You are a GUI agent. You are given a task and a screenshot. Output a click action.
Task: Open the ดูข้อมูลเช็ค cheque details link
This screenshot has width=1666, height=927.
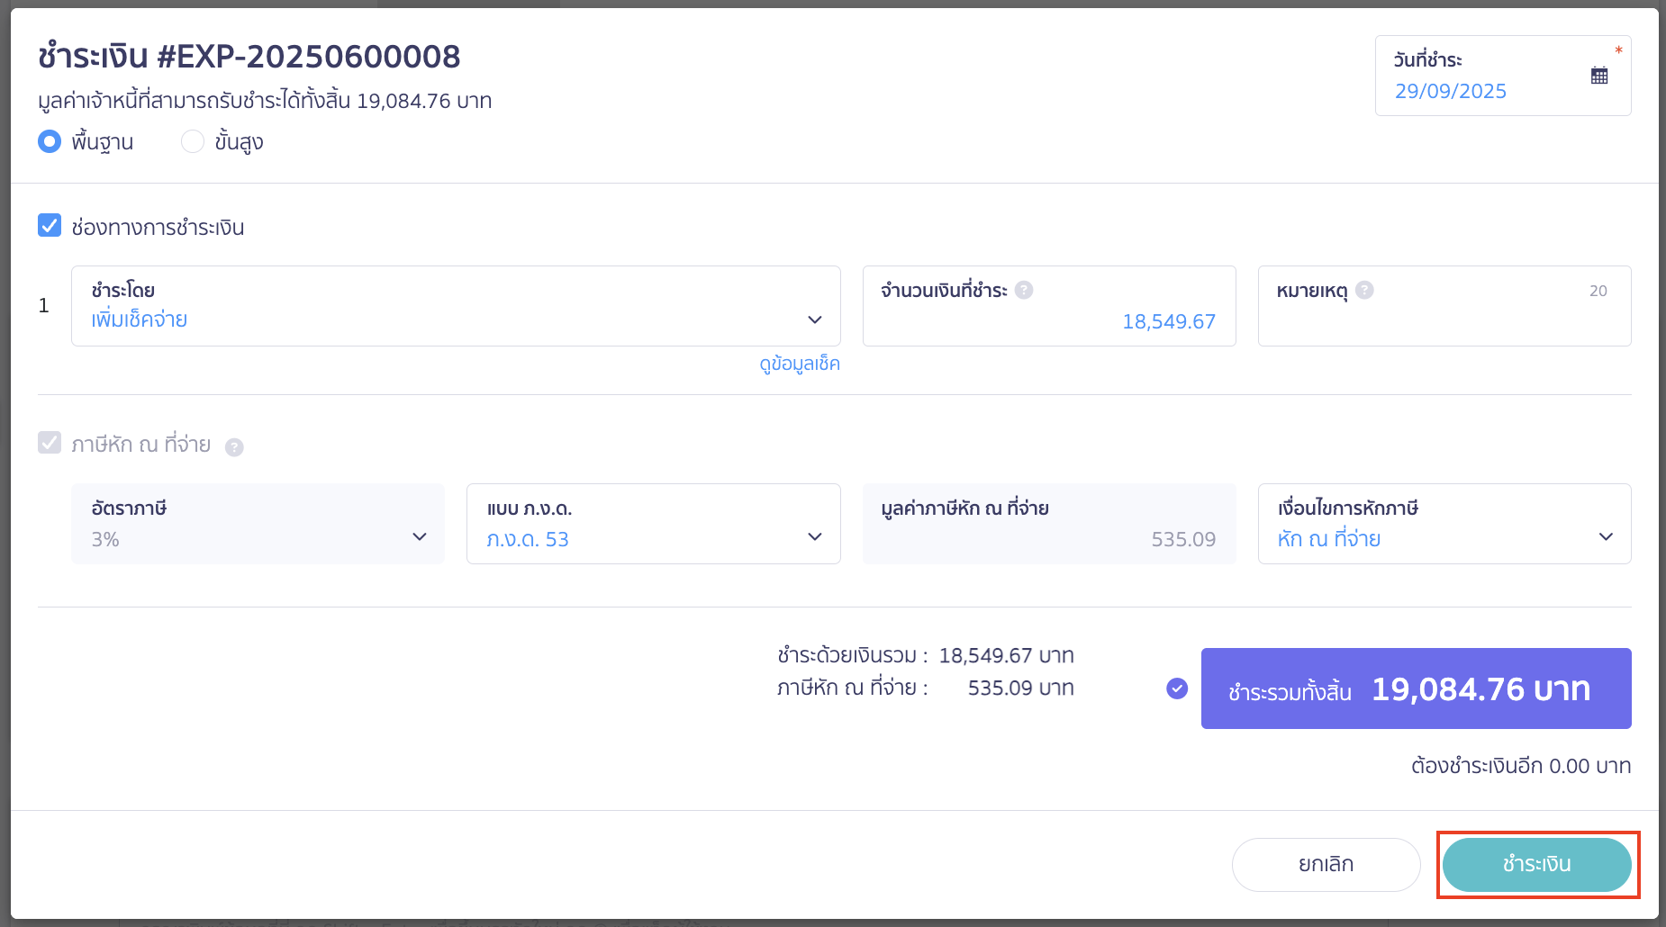(800, 364)
